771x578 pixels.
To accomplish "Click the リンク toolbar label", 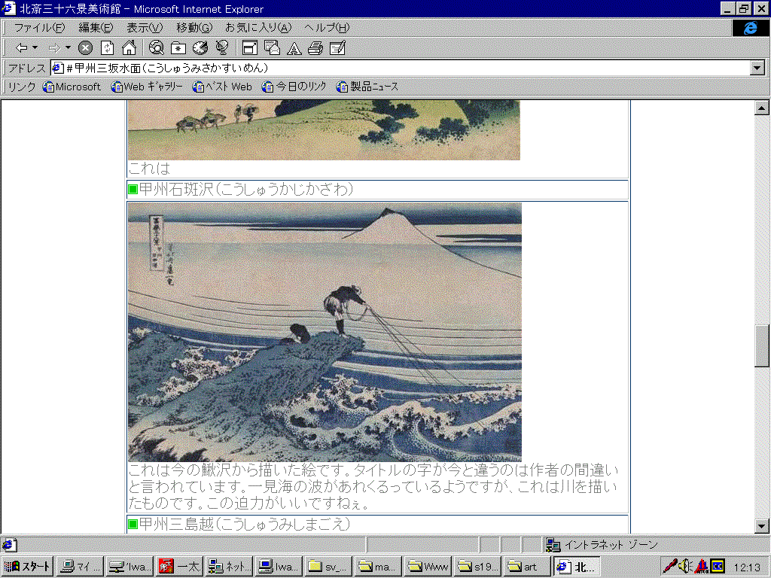I will [22, 87].
